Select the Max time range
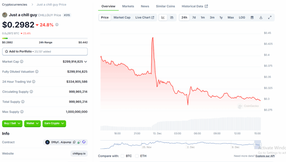Image resolution: width=286 pixels, height=162 pixels. pos(231,17)
